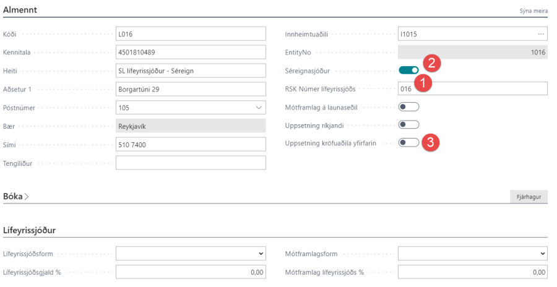
Task: Select the Heiti text field
Action: pos(191,71)
